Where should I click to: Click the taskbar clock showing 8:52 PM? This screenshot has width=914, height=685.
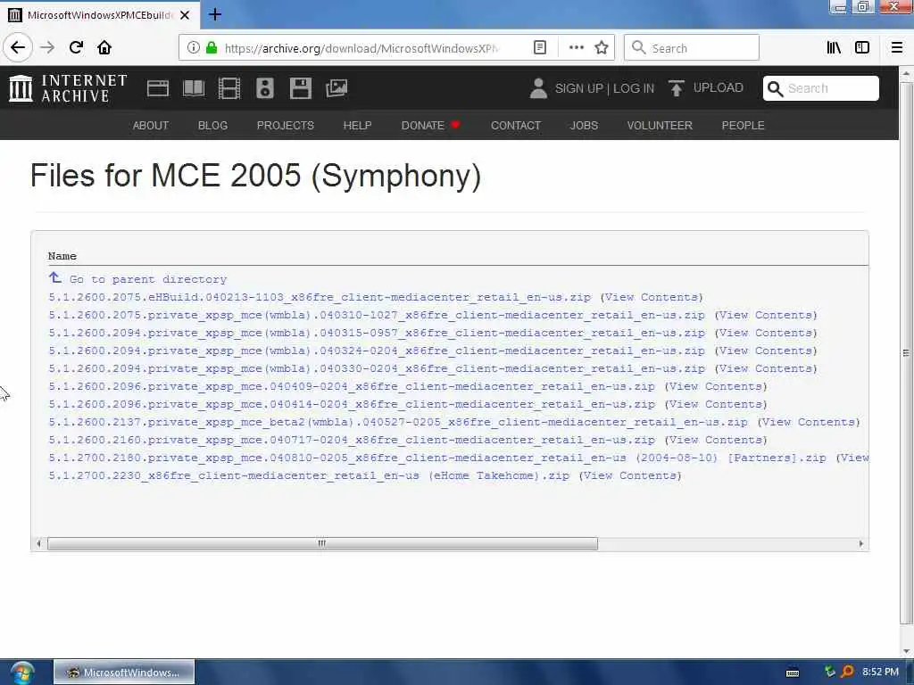point(880,672)
